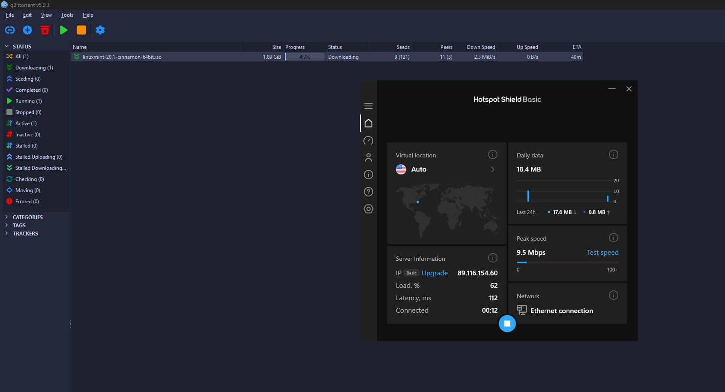
Task: Click Network card info icon
Action: 614,295
